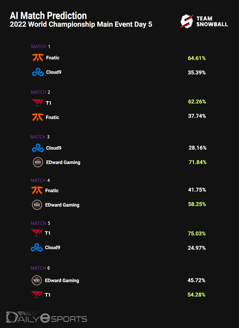Select the MATCH 6 heading
The width and height of the screenshot is (239, 328).
click(40, 268)
